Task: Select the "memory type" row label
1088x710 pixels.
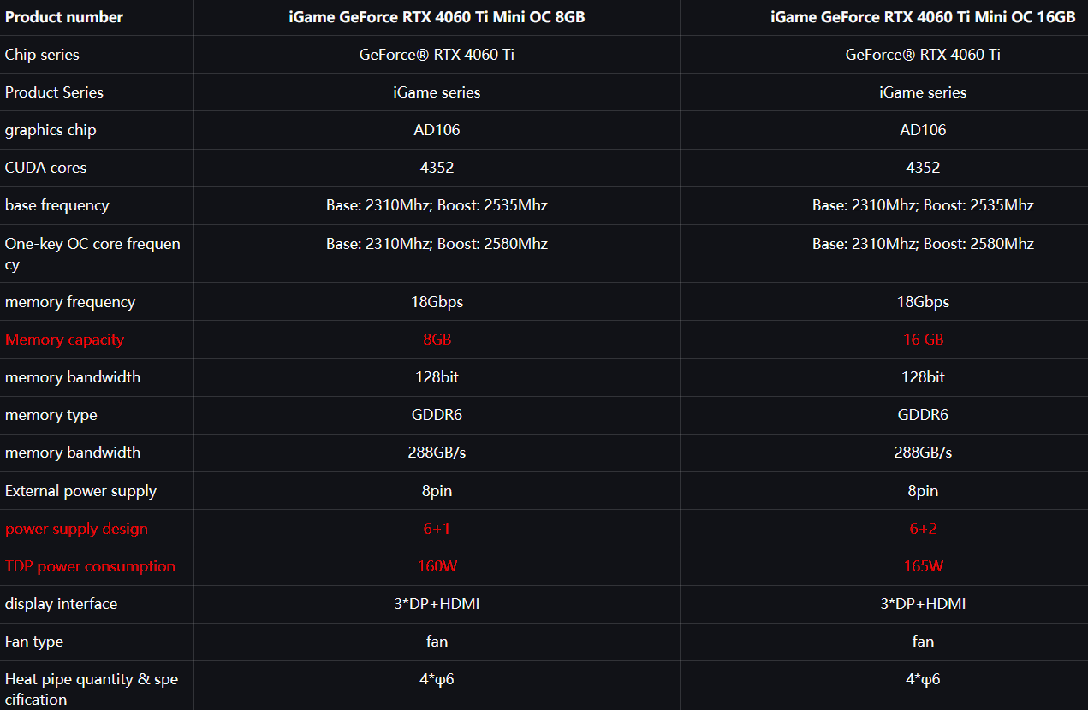Action: pyautogui.click(x=51, y=415)
